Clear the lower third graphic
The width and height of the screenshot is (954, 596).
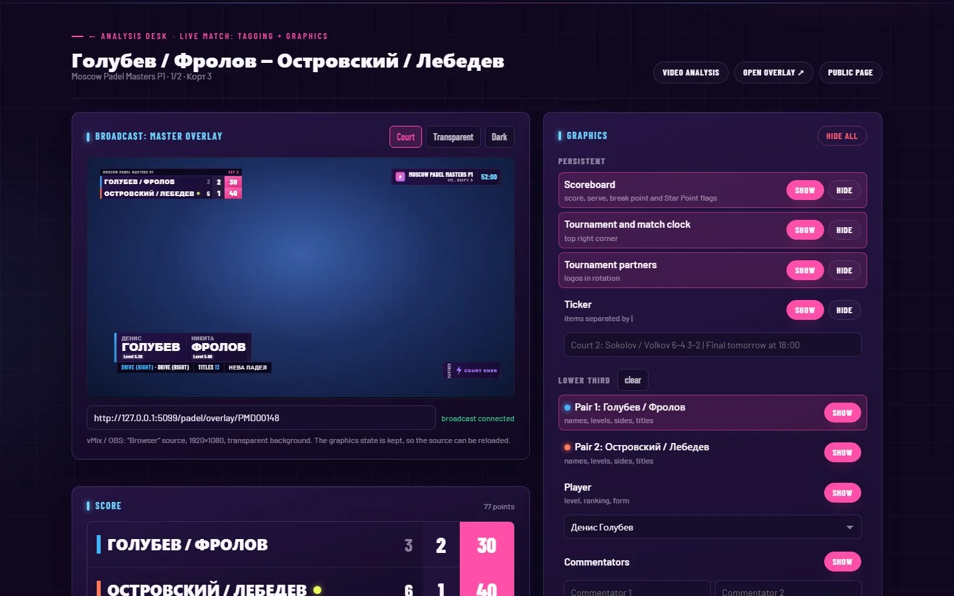click(x=633, y=380)
